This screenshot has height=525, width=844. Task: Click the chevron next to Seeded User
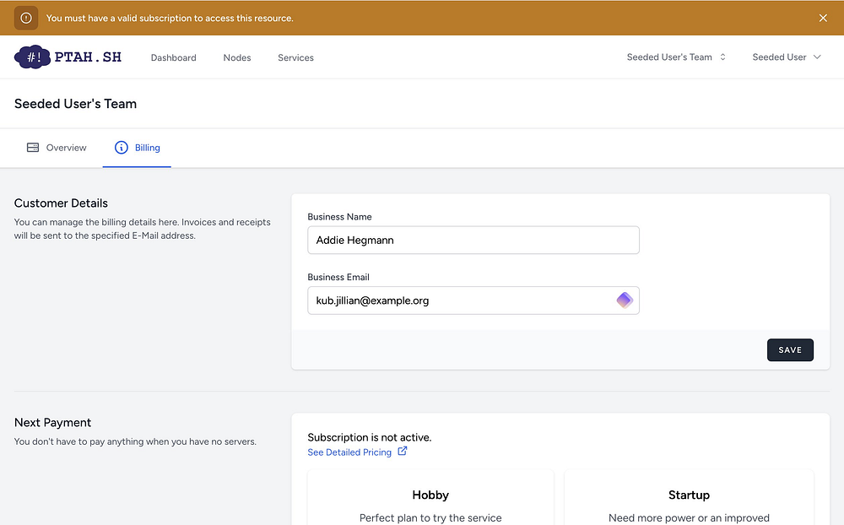(x=816, y=57)
